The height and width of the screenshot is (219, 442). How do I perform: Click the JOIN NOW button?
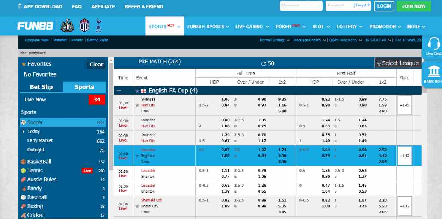tap(414, 6)
